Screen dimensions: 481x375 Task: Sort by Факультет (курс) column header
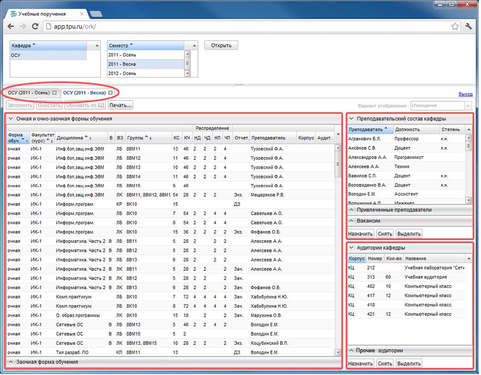tap(42, 138)
